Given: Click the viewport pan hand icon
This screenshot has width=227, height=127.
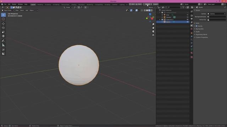Looking at the screenshot, I should [153, 28].
